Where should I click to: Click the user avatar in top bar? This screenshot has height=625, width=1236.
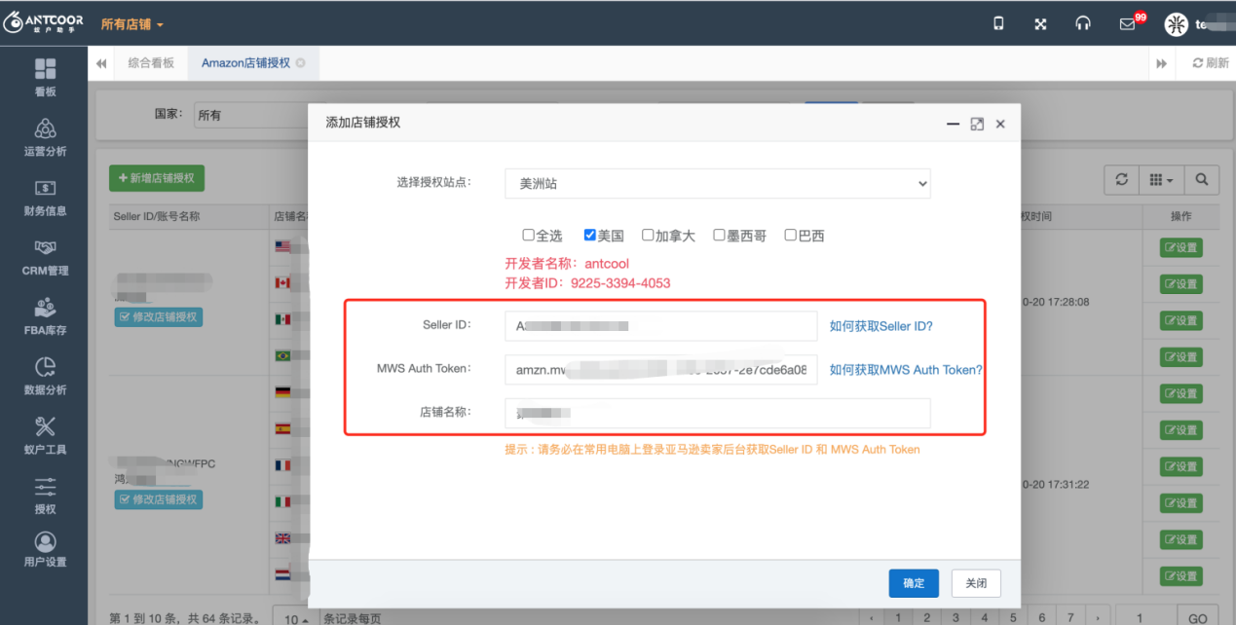click(1177, 23)
